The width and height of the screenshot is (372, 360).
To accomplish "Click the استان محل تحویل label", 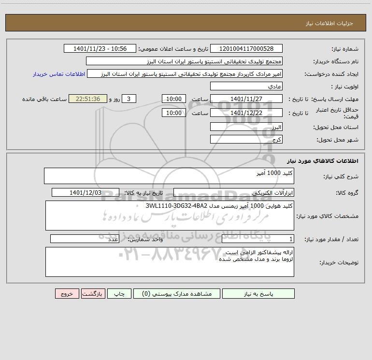I will click(336, 127).
